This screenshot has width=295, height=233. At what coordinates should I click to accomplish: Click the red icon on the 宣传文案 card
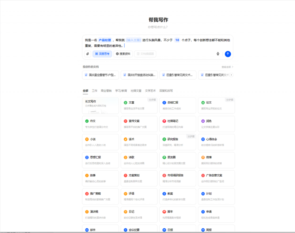125,121
